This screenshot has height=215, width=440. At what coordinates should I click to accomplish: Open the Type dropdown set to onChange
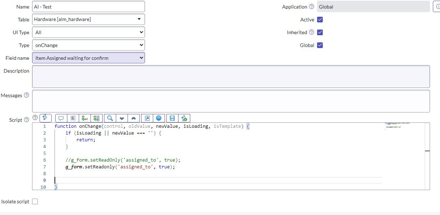(x=89, y=45)
